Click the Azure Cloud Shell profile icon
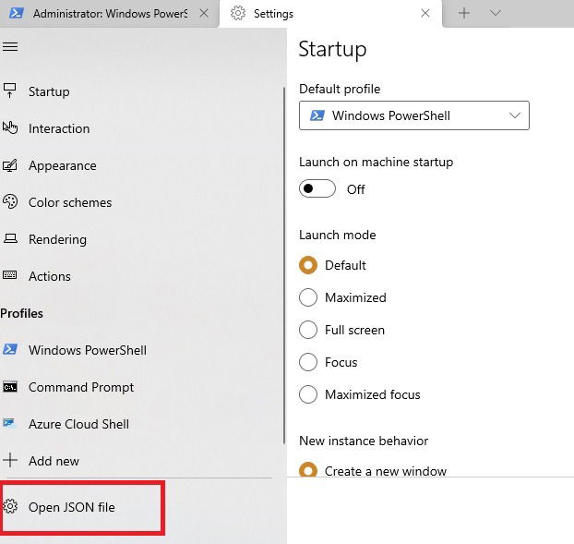Screen dimensions: 574x544 [9, 424]
